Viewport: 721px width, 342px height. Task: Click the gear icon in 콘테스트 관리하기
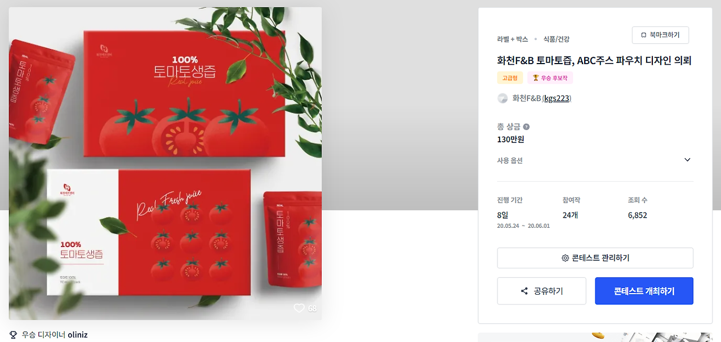point(565,258)
